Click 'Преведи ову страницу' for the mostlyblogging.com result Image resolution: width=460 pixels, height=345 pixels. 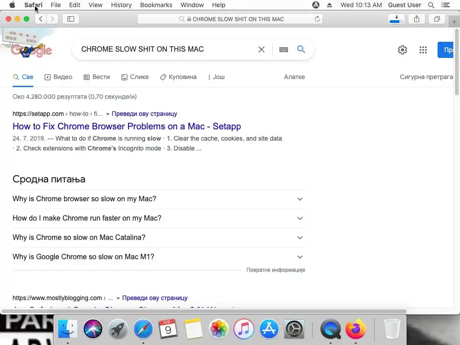click(x=155, y=298)
